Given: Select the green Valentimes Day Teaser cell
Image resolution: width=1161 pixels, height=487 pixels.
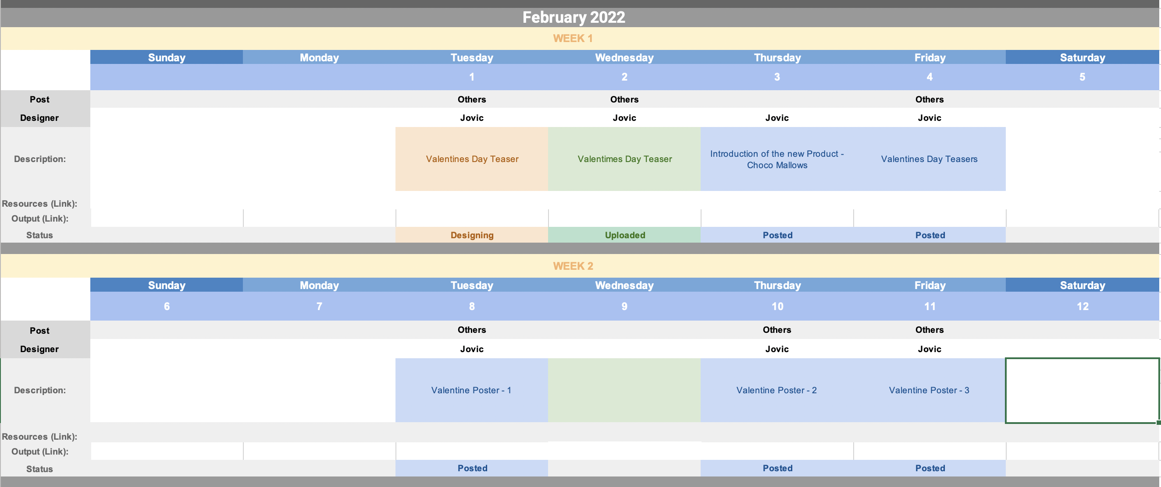Looking at the screenshot, I should point(624,159).
